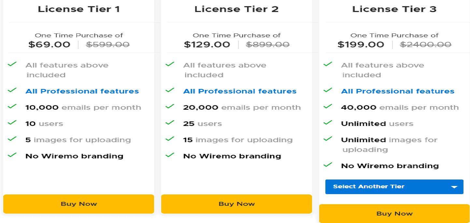Select the License Tier 1 heading
The image size is (470, 223).
[x=78, y=9]
